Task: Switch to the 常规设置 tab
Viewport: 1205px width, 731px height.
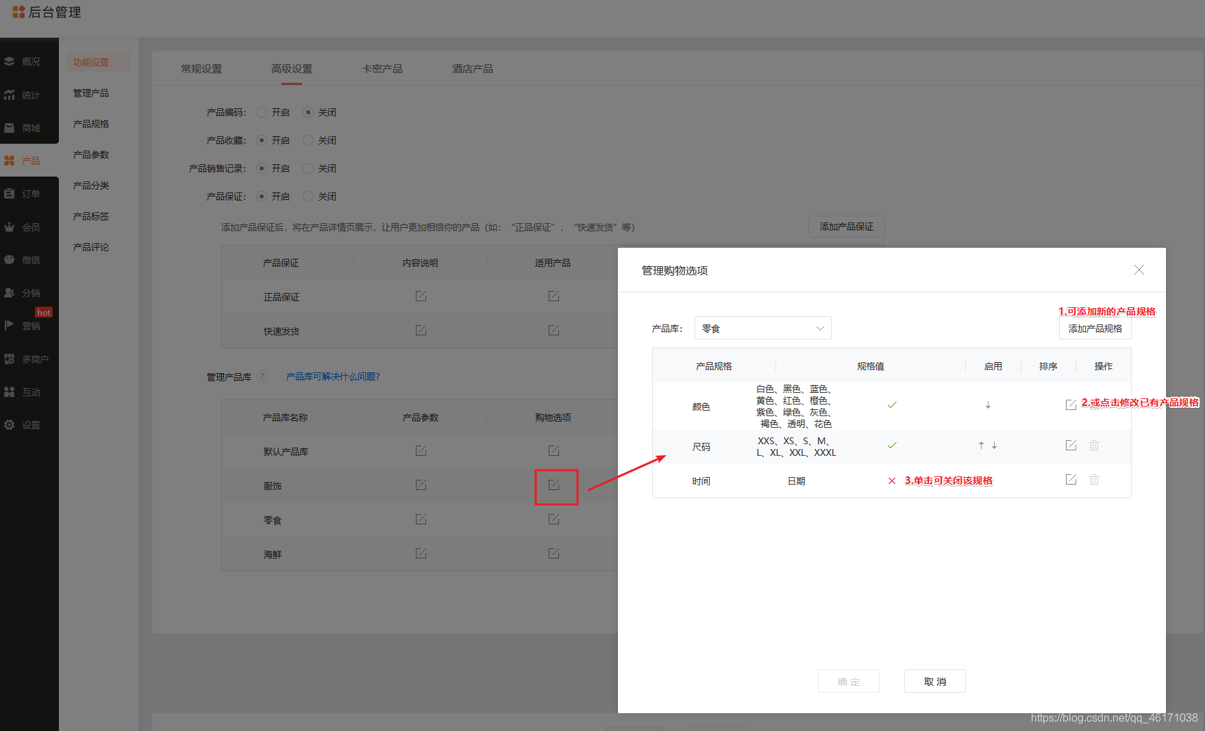Action: click(x=201, y=69)
